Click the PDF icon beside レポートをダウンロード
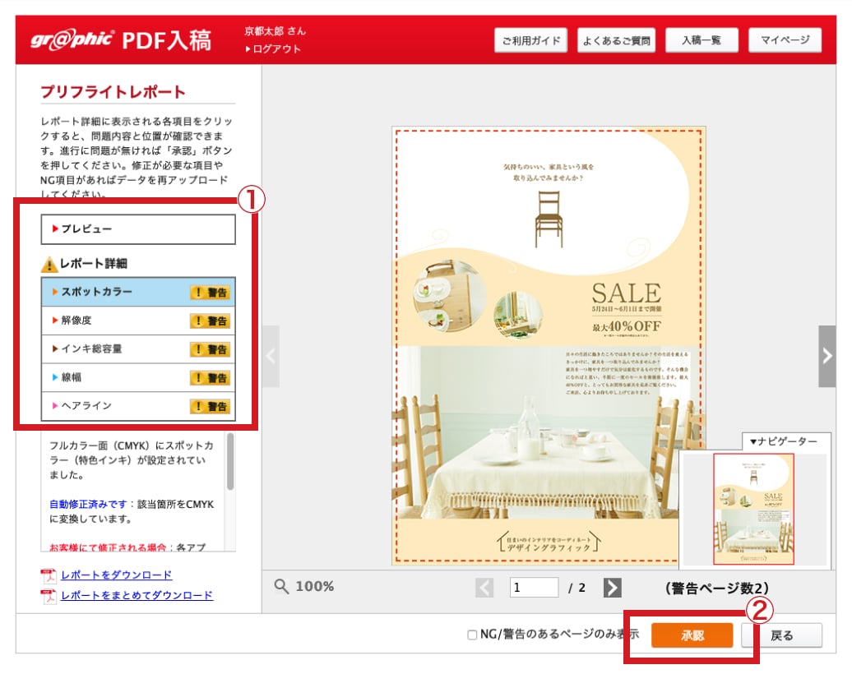 point(48,575)
